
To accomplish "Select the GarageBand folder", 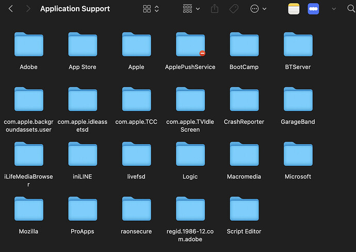I will pyautogui.click(x=298, y=100).
